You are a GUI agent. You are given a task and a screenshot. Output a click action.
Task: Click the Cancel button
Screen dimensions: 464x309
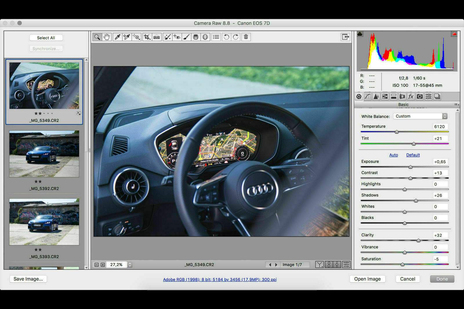[408, 279]
